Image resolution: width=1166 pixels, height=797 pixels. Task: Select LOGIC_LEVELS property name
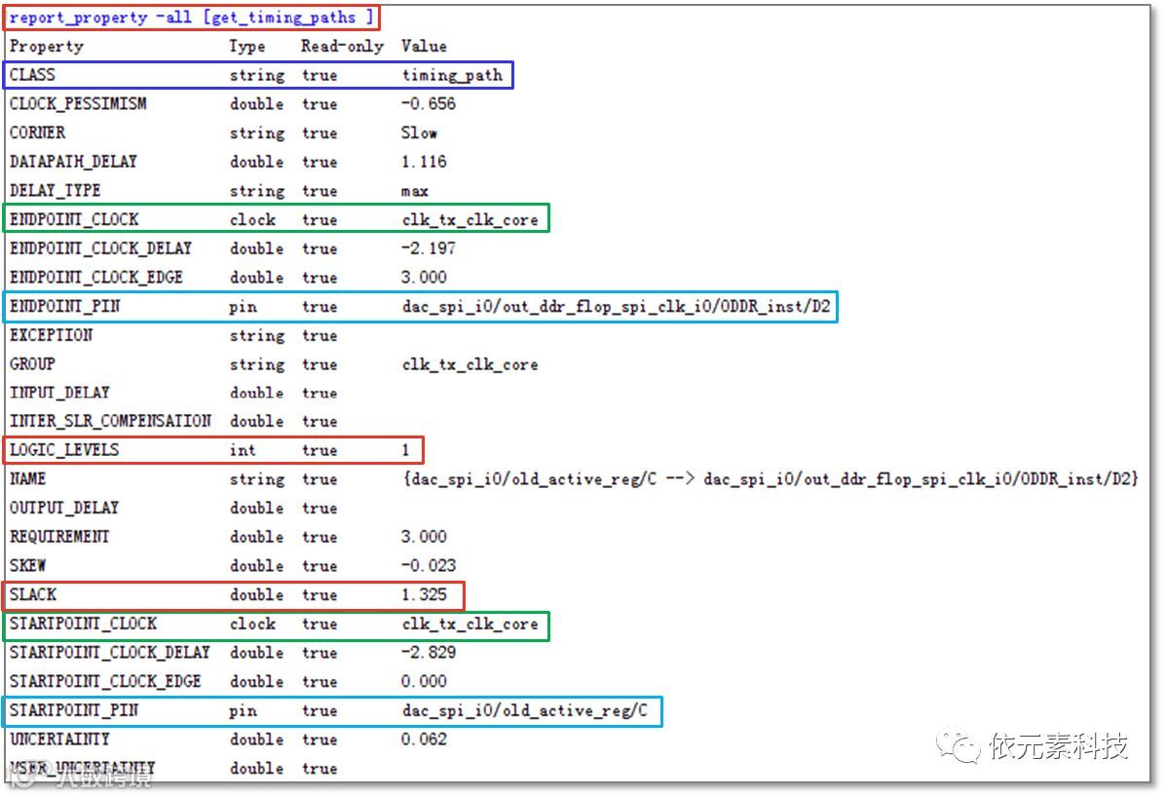click(x=64, y=450)
